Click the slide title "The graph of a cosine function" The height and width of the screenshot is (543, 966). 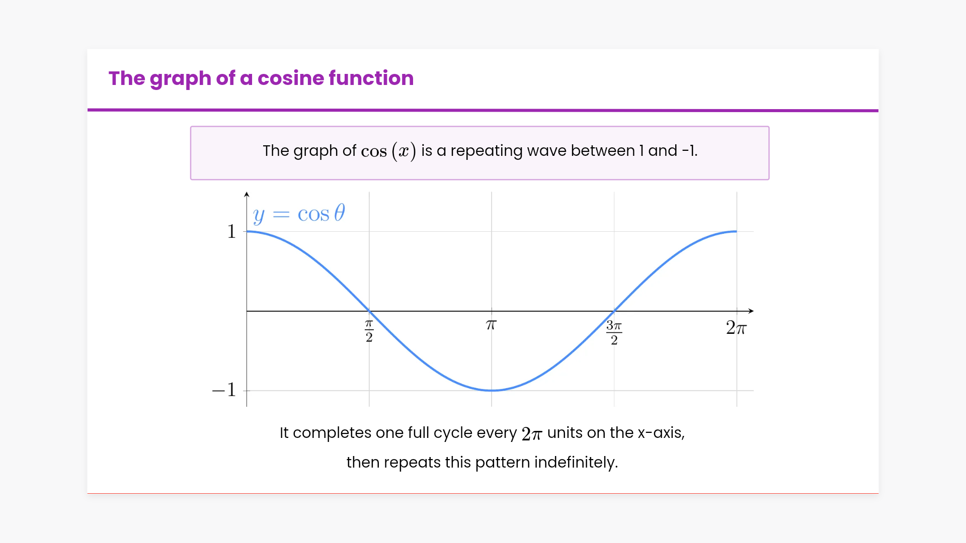click(261, 78)
